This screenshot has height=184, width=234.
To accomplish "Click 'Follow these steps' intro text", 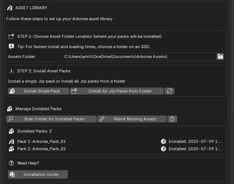I will 59,19.
